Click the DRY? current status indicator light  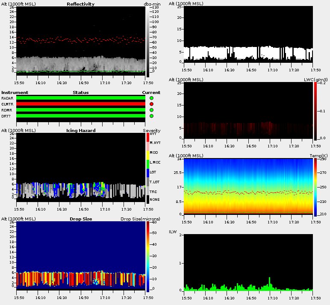pyautogui.click(x=151, y=116)
